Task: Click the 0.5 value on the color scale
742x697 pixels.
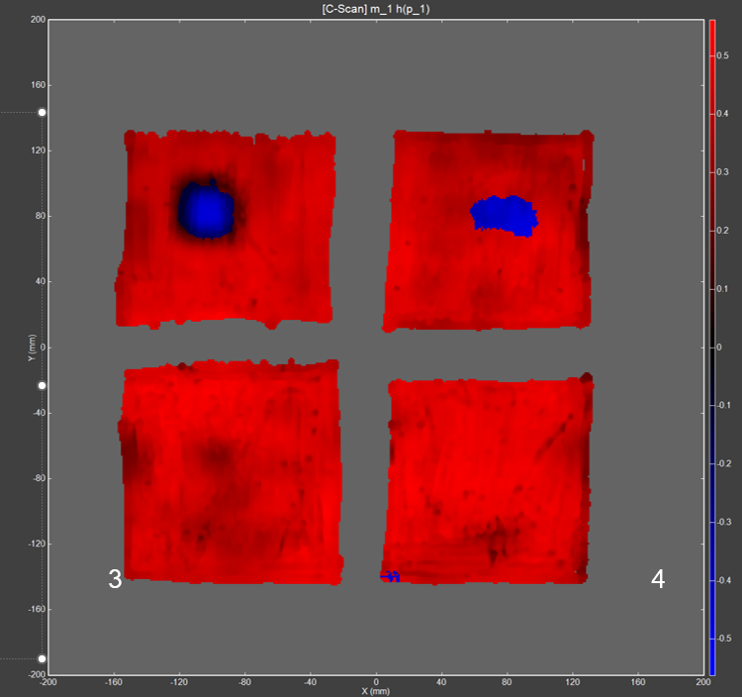Action: (724, 56)
